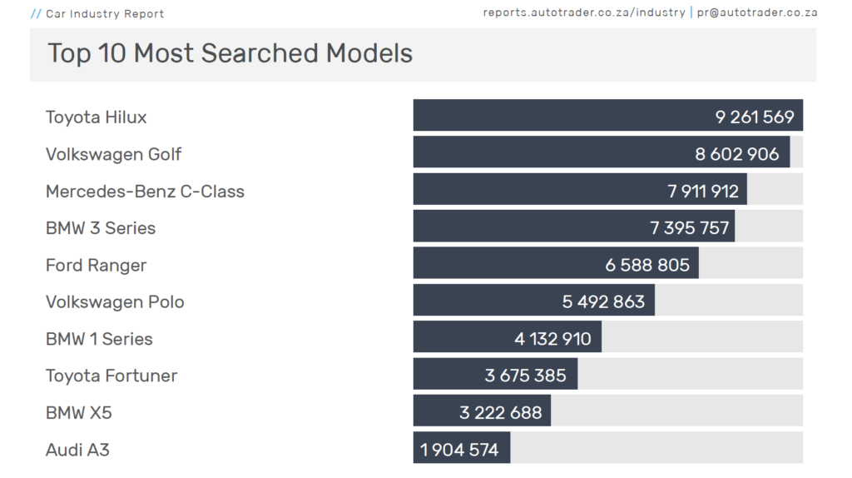
Task: Click the Audi A3 model label
Action: click(77, 451)
